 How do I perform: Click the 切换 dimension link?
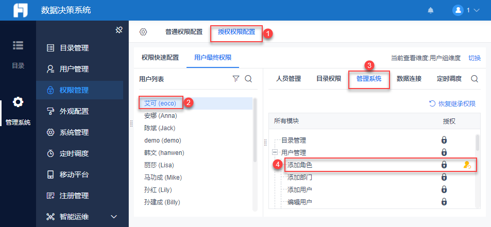coord(474,58)
